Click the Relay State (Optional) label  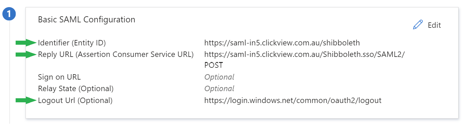click(76, 89)
